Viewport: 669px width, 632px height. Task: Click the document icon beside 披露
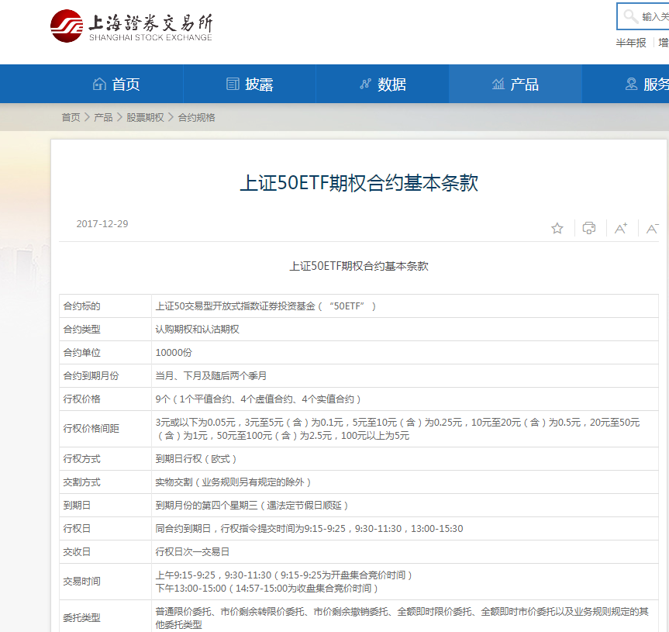click(x=233, y=85)
